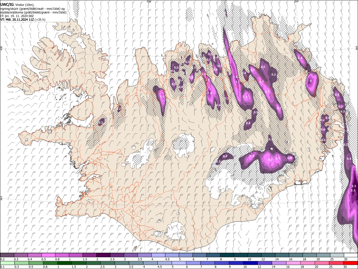Click the pale grey 25 swatch, upper legend
This screenshot has width=358, height=269.
[336, 255]
